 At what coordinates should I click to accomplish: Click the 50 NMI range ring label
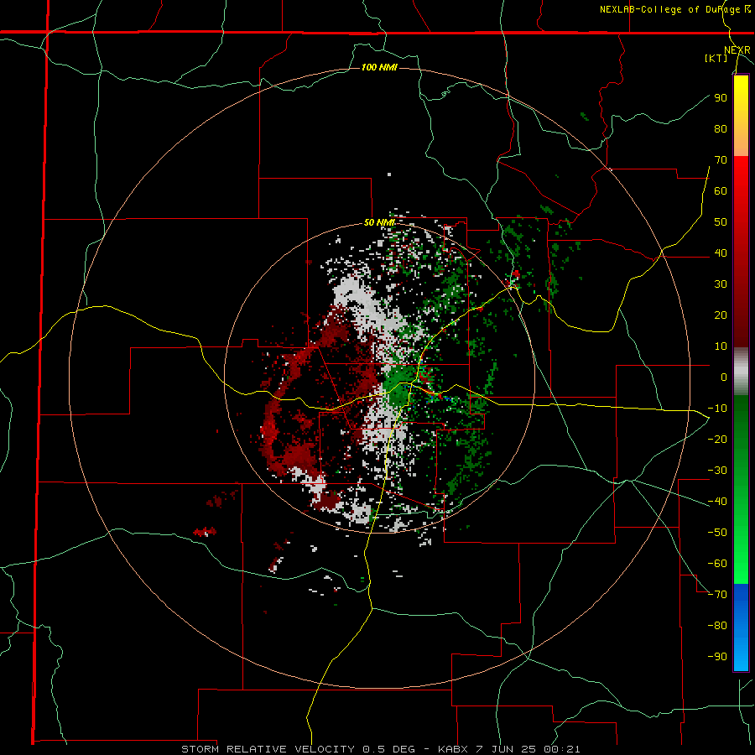click(x=379, y=222)
